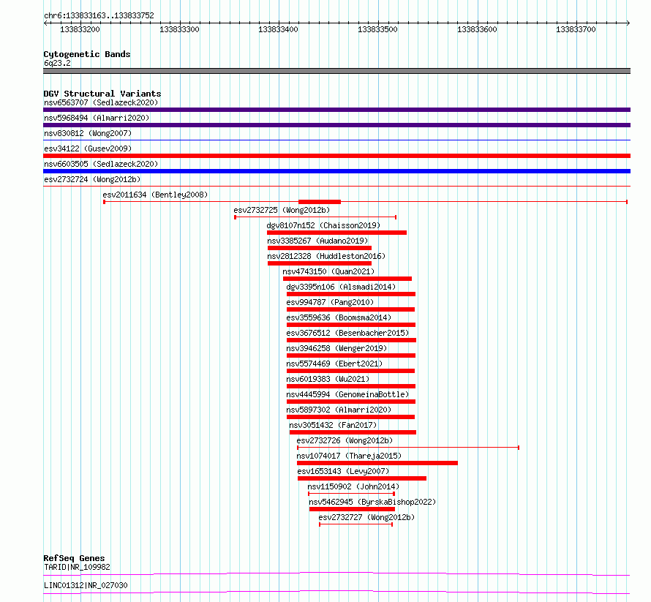This screenshot has height=602, width=651.
Task: Click nsv5462945 (ByrskaBishop2022) label
Action: 372,502
